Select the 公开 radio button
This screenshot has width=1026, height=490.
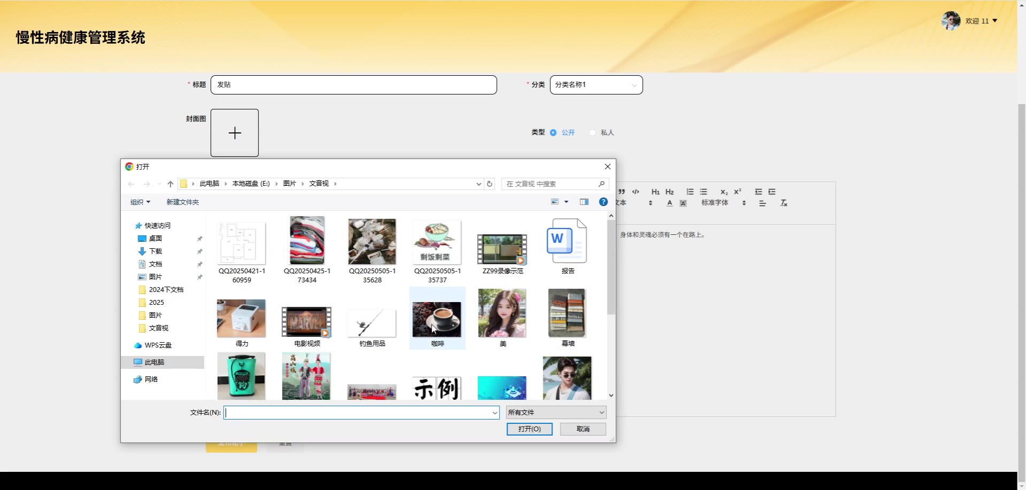click(x=553, y=132)
